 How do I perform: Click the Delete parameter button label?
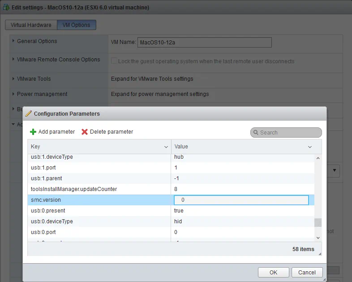[112, 132]
